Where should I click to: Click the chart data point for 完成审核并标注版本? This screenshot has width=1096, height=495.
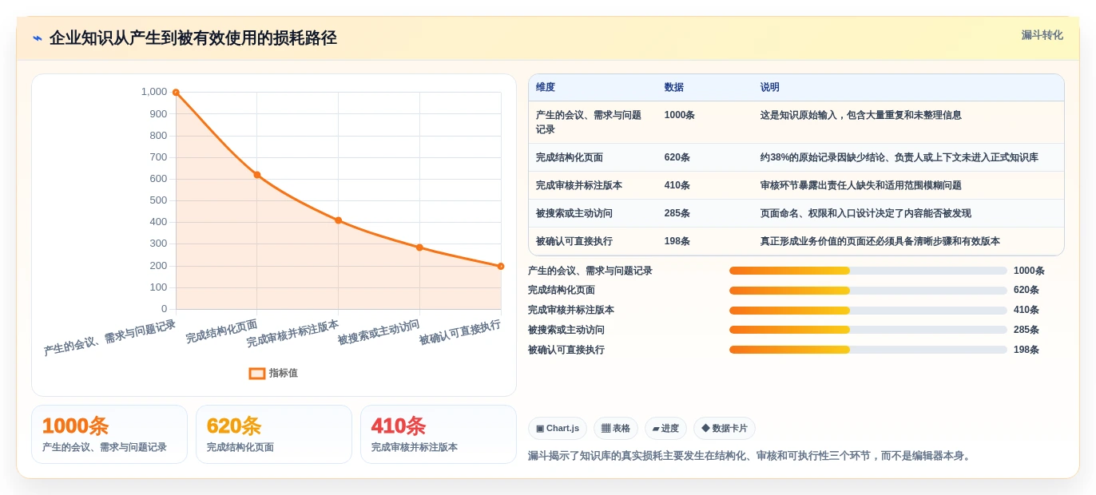coord(339,220)
